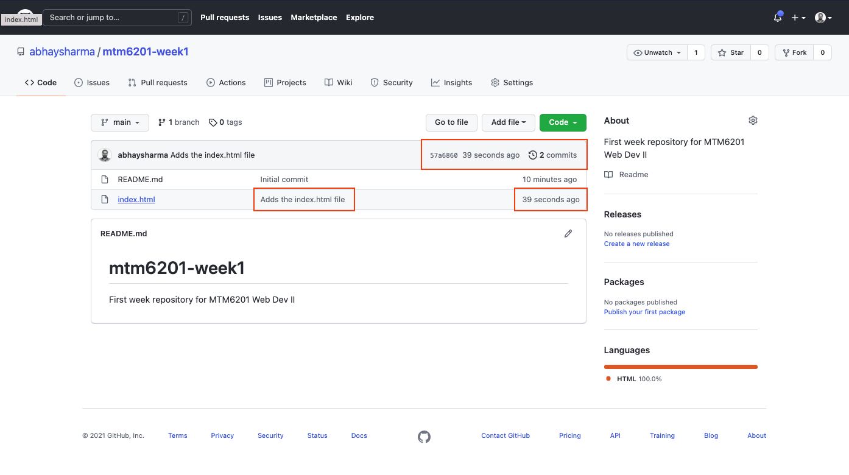Open the plus create-new menu
Viewport: 849px width, 475px height.
coord(798,18)
